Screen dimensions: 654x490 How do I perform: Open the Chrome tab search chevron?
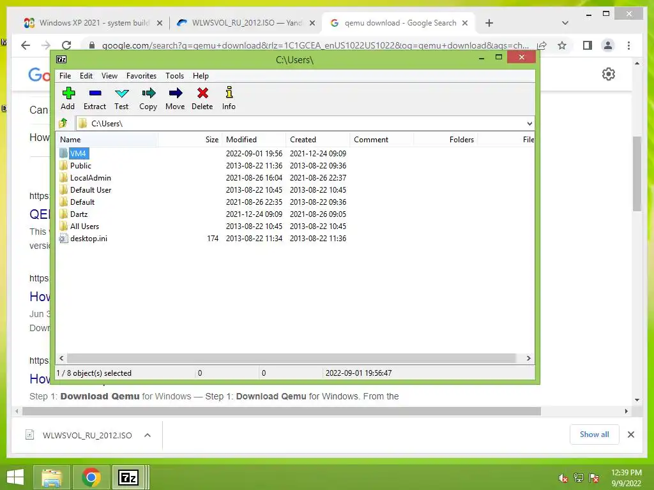tap(565, 23)
